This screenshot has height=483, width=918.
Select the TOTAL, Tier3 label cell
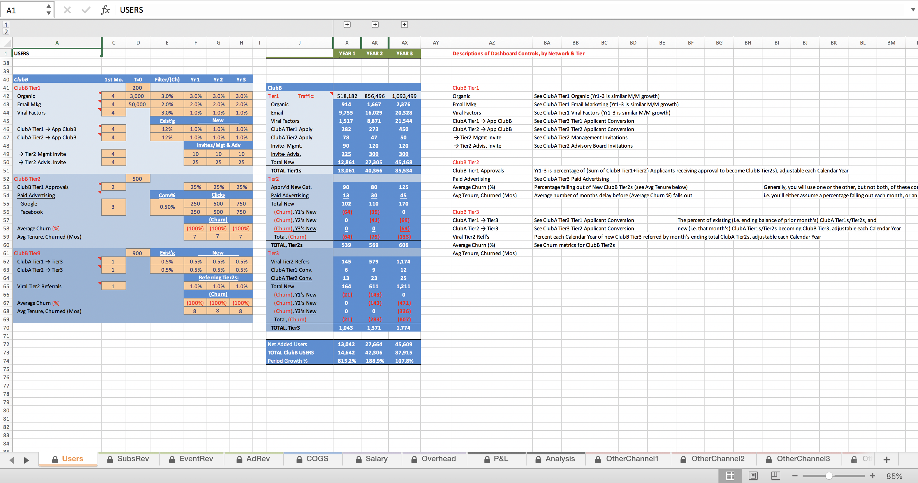point(299,328)
